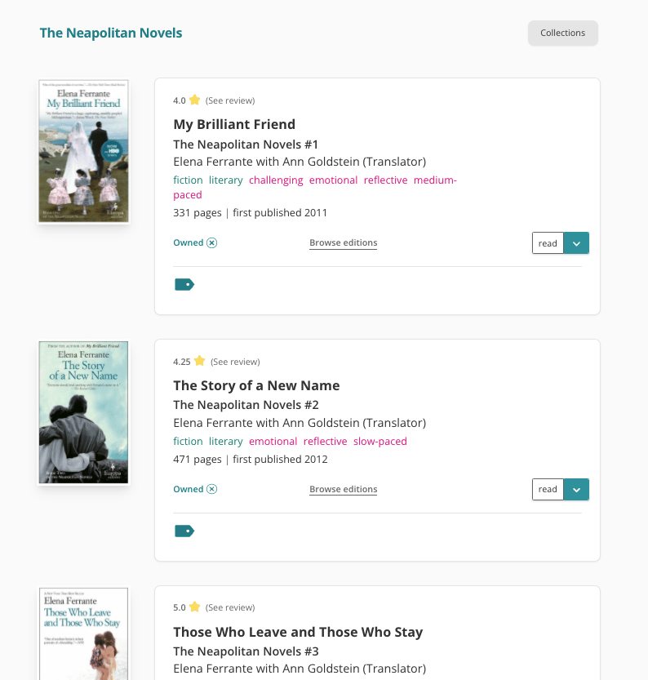The width and height of the screenshot is (648, 680).
Task: Expand the read status dropdown for The Story of a New Name
Action: click(x=576, y=489)
